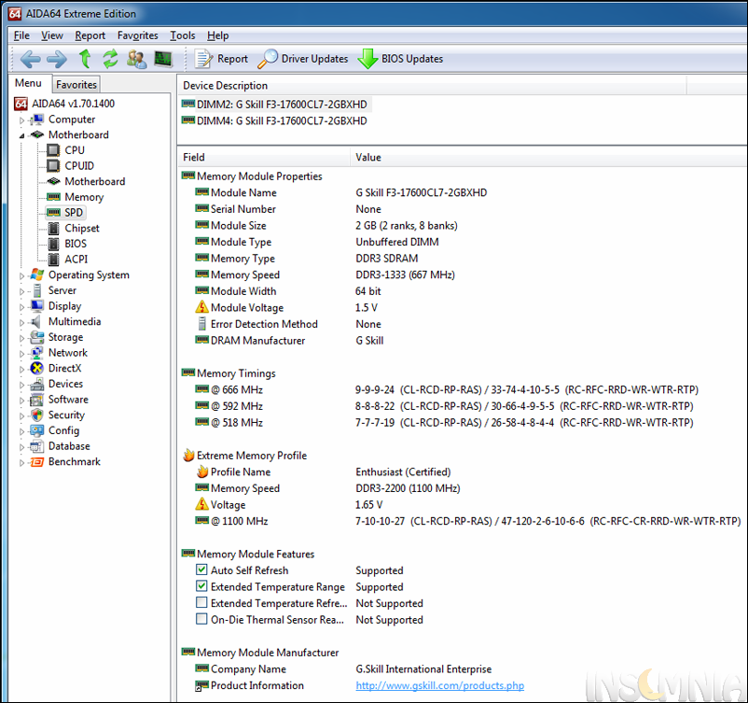Viewport: 748px width, 703px height.
Task: Open the Memory tree item
Action: [84, 197]
